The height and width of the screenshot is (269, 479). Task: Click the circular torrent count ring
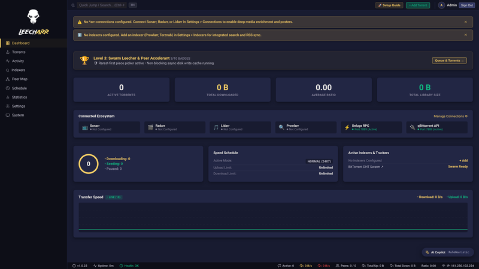coord(89,164)
